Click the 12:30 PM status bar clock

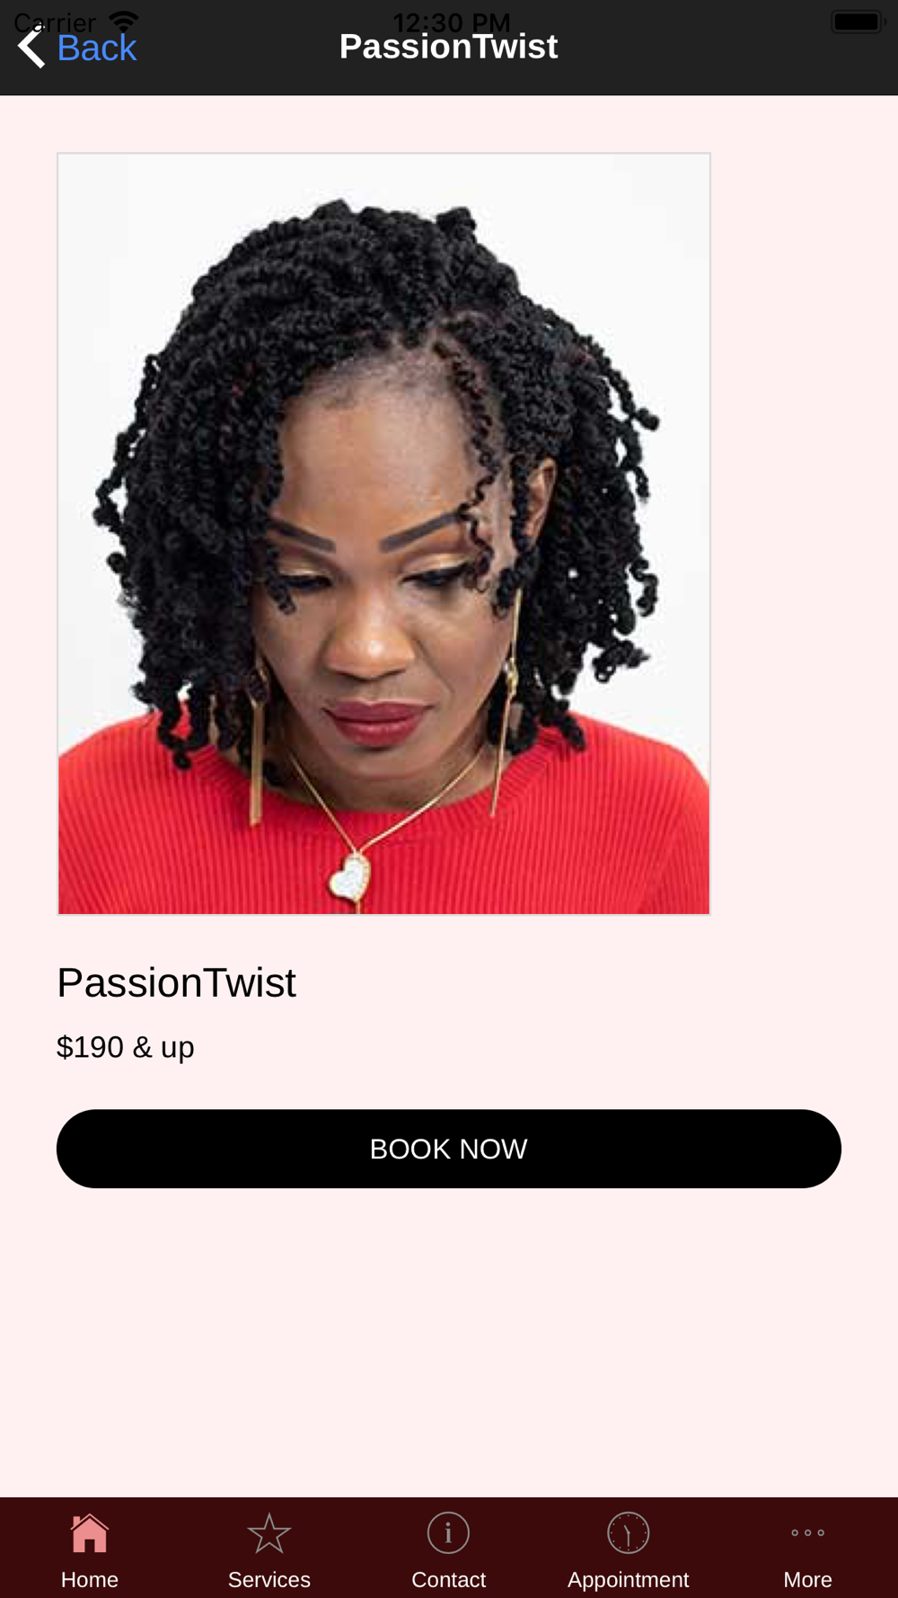pos(452,20)
